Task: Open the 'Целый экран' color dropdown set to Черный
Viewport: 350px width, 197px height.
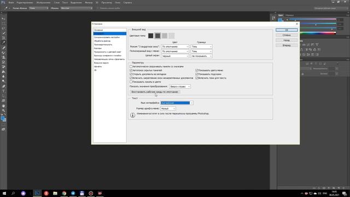Action: coord(175,56)
